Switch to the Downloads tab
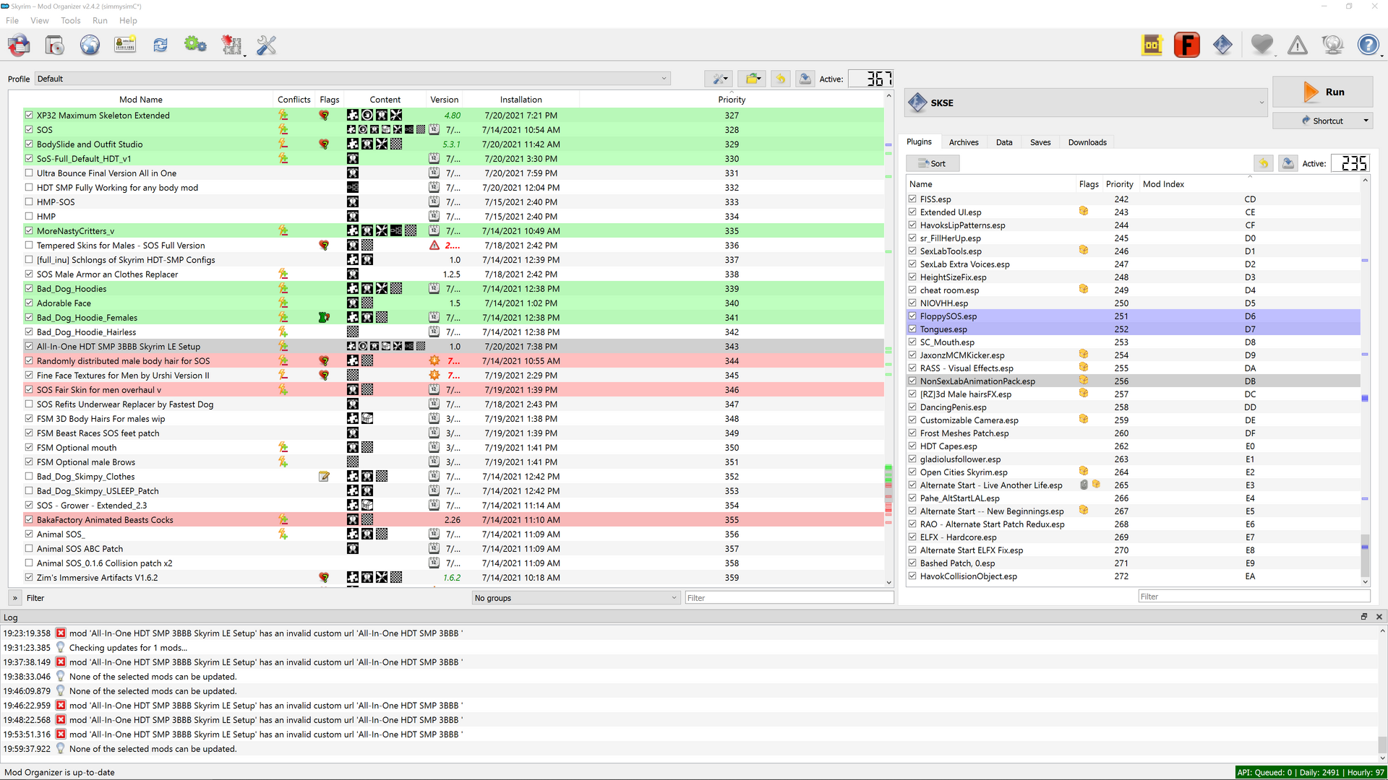Viewport: 1388px width, 780px height. (x=1087, y=142)
